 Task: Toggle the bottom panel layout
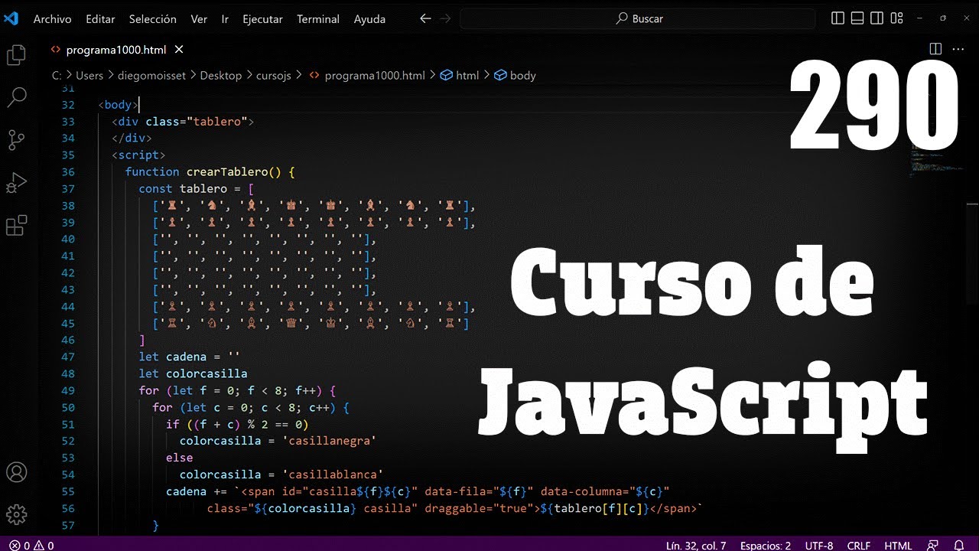tap(857, 18)
